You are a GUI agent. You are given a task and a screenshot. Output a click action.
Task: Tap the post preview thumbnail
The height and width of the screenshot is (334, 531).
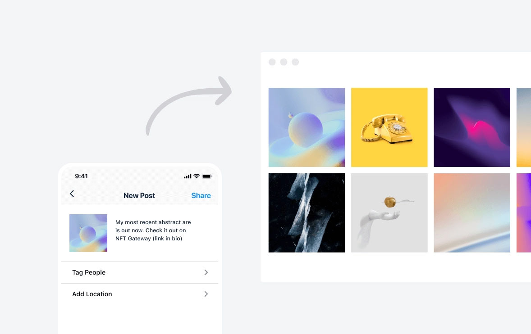[x=88, y=233]
